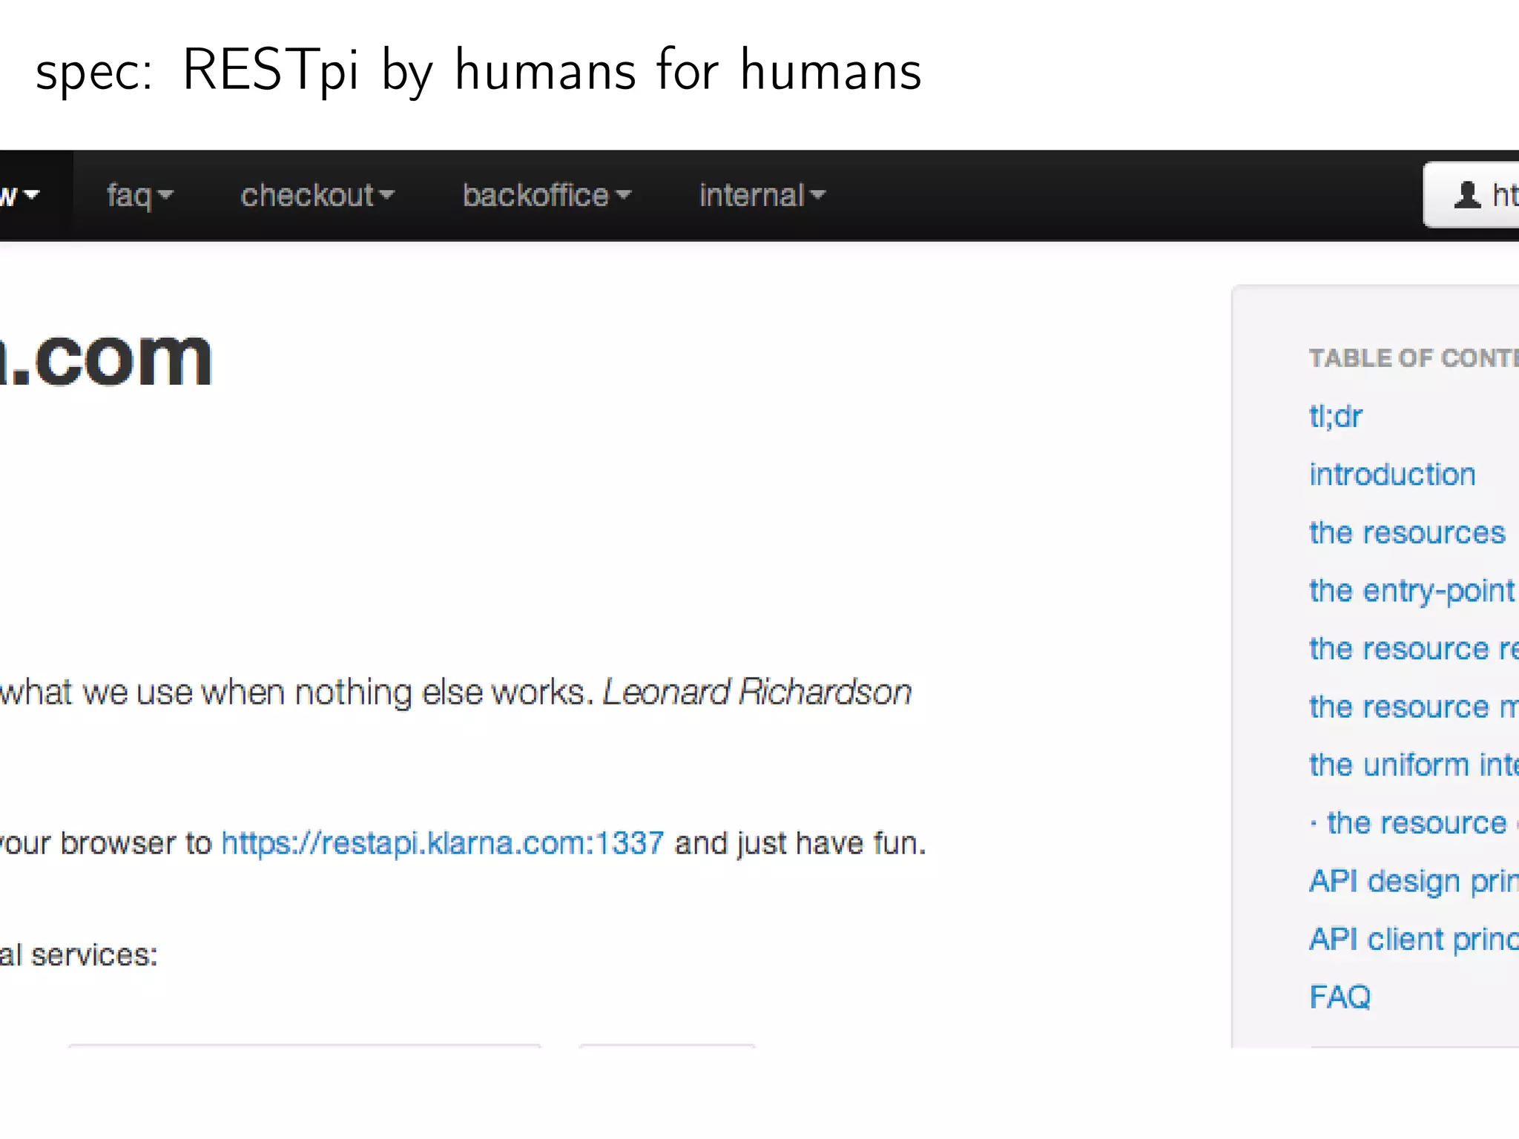Click the 'al services:' text line

pos(79,955)
